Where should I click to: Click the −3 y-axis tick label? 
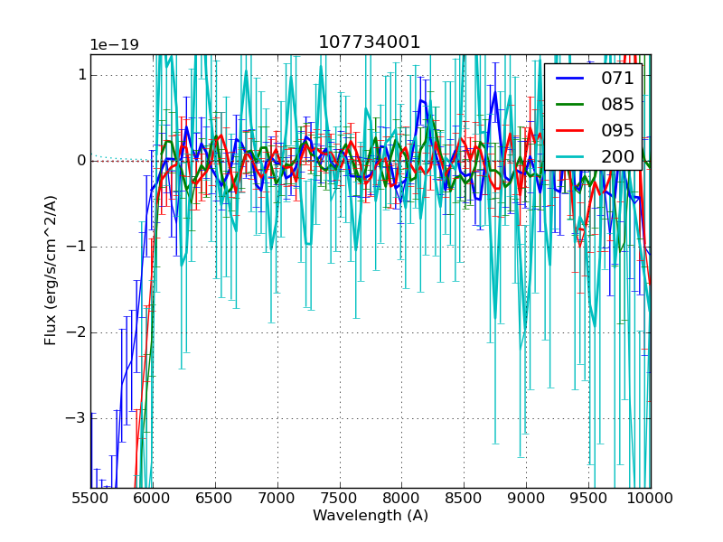(x=74, y=418)
